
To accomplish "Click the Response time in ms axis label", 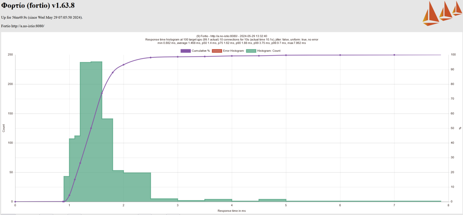I will (231, 211).
